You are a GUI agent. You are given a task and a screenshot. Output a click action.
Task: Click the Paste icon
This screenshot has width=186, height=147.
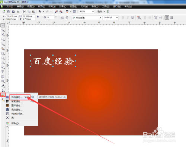coord(33,12)
